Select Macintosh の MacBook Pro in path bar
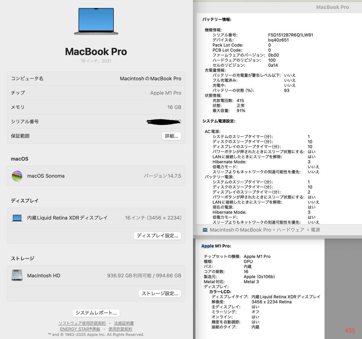This screenshot has width=362, height=339. pos(240,230)
